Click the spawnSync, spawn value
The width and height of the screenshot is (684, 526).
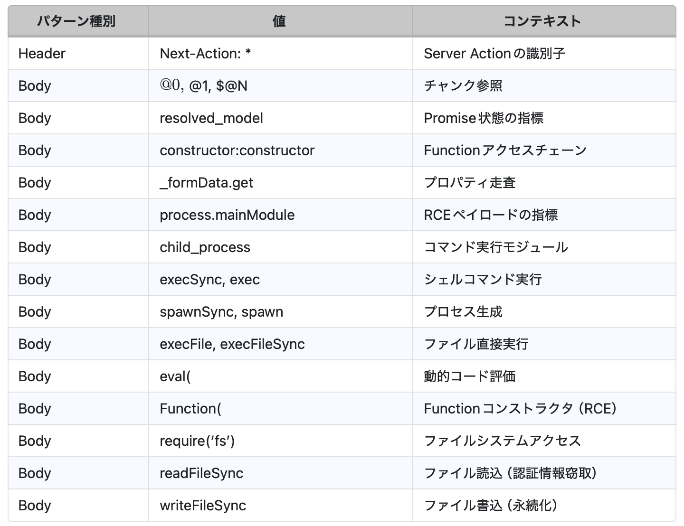pyautogui.click(x=221, y=312)
